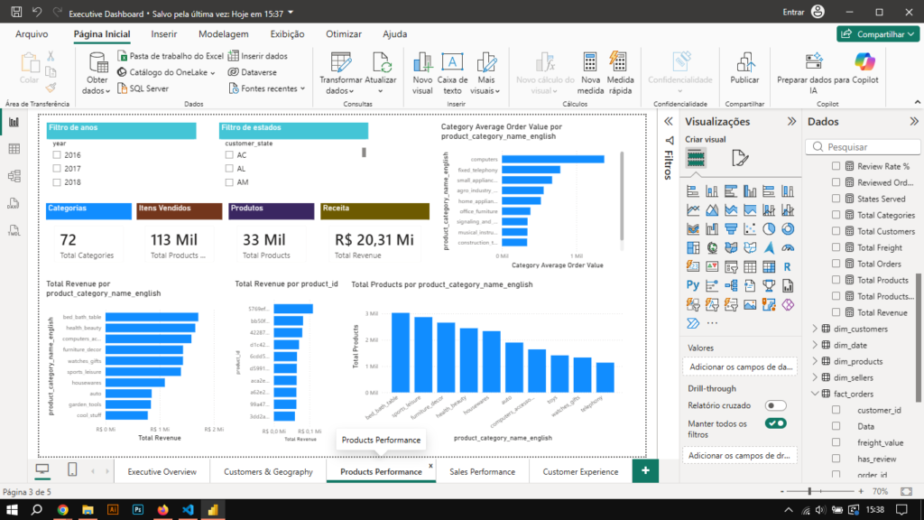The height and width of the screenshot is (520, 924).
Task: Open the Executive Overview page tab
Action: (x=162, y=471)
